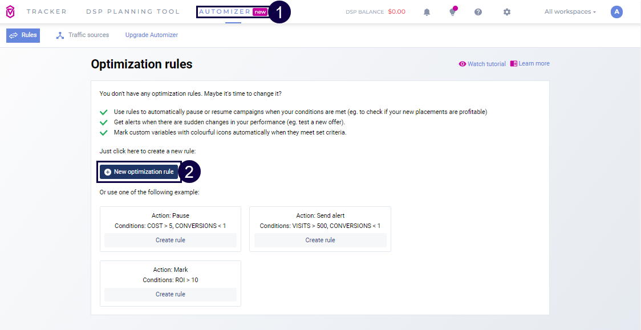Click the plus icon on New optimization rule
The width and height of the screenshot is (641, 330).
[108, 172]
